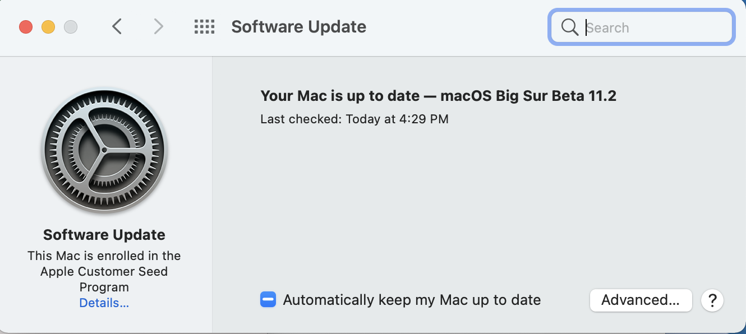
Task: Minimize the window with the yellow button
Action: tap(48, 26)
